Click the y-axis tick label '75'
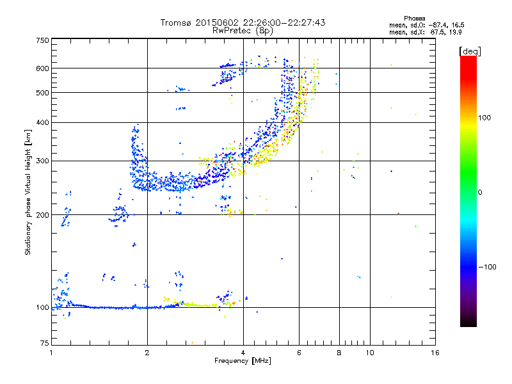Viewport: 512px width, 384px height. coord(44,343)
